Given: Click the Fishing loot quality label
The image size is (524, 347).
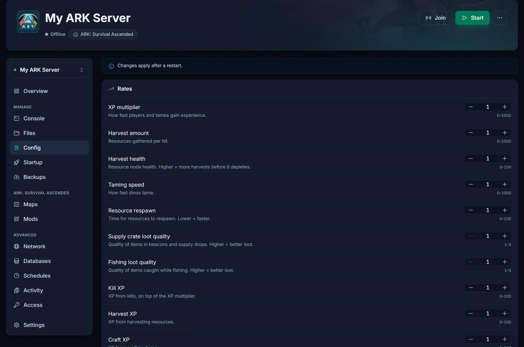Looking at the screenshot, I should coord(132,262).
